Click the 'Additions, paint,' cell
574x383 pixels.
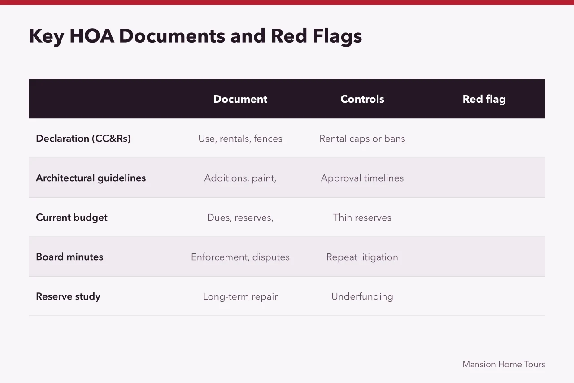click(240, 178)
